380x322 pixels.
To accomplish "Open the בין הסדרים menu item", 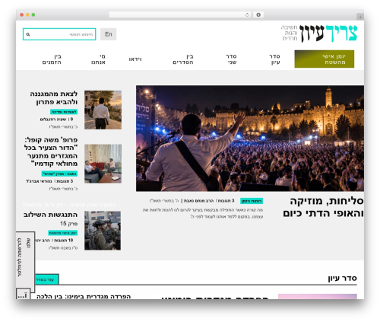I will 183,59.
